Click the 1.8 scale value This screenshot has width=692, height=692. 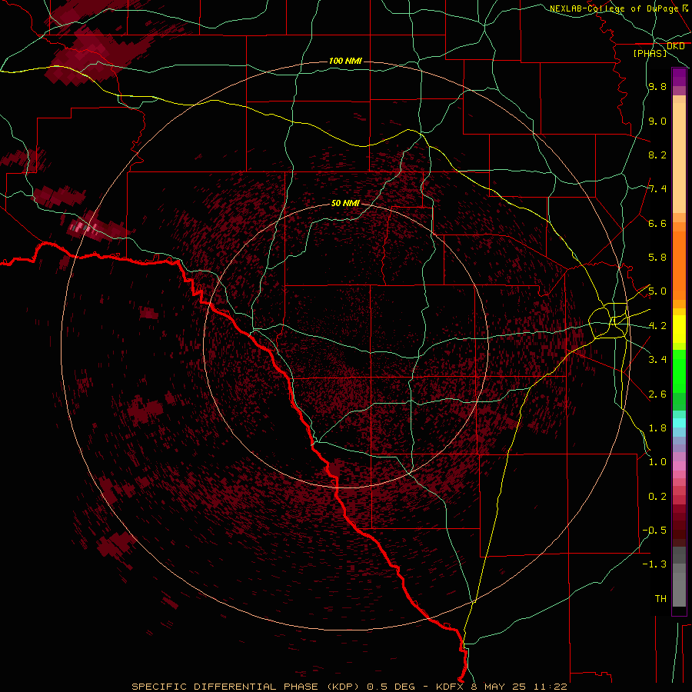point(657,428)
